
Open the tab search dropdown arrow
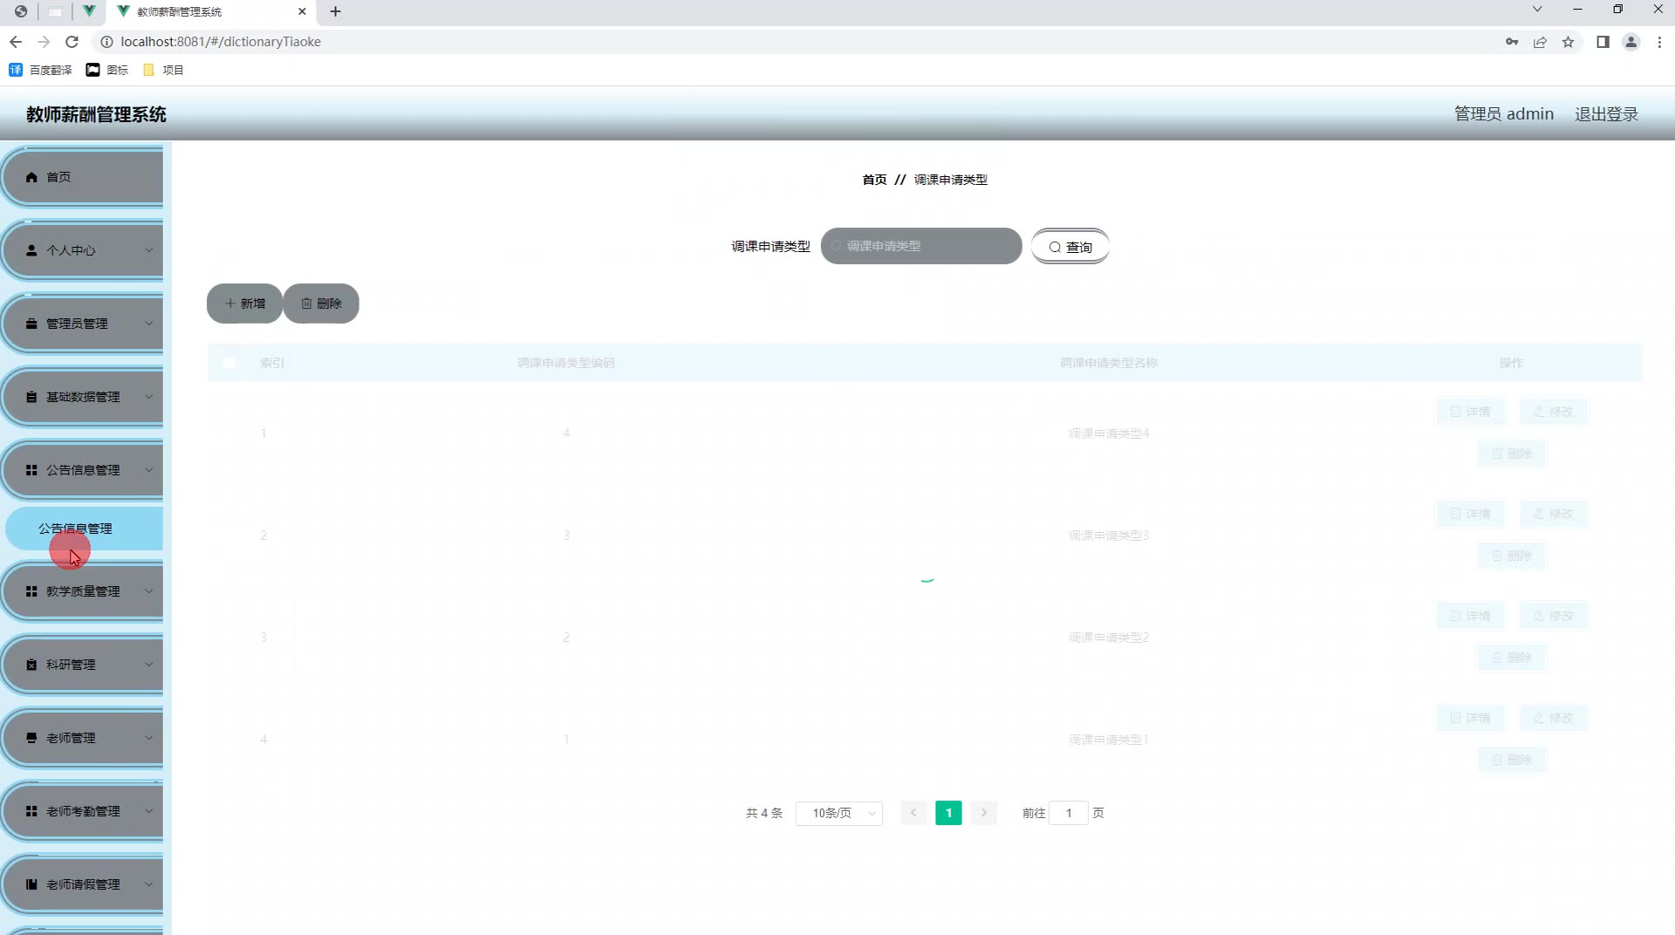click(x=1537, y=10)
